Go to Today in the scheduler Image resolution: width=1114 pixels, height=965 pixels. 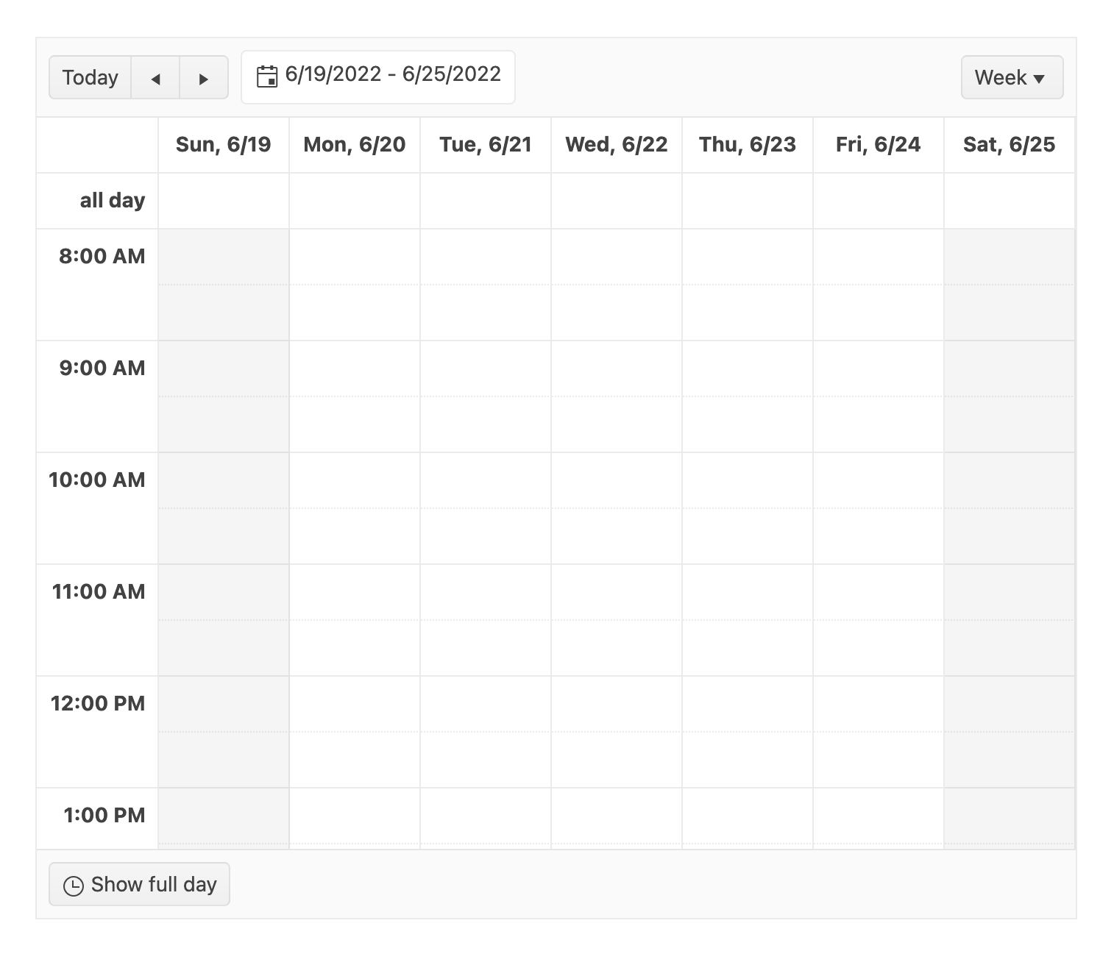pos(90,77)
